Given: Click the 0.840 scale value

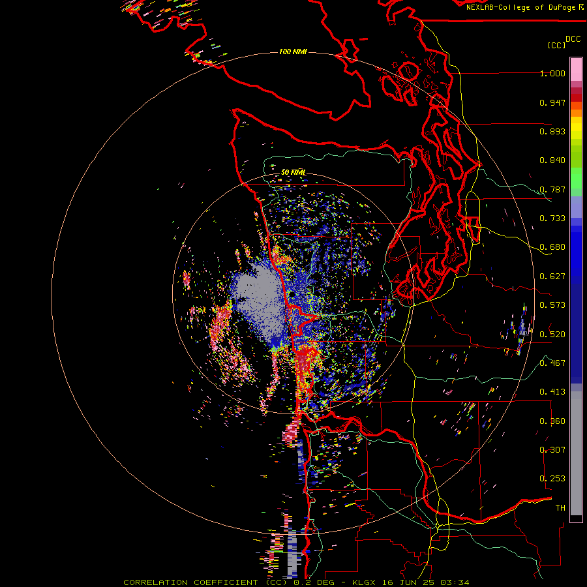Looking at the screenshot, I should 552,160.
